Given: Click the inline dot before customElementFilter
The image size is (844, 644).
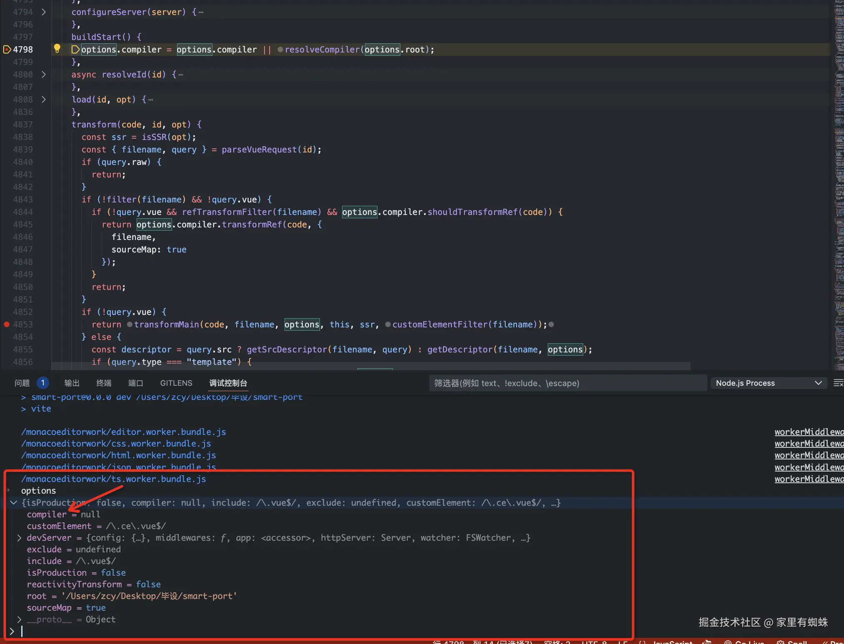Looking at the screenshot, I should [388, 324].
